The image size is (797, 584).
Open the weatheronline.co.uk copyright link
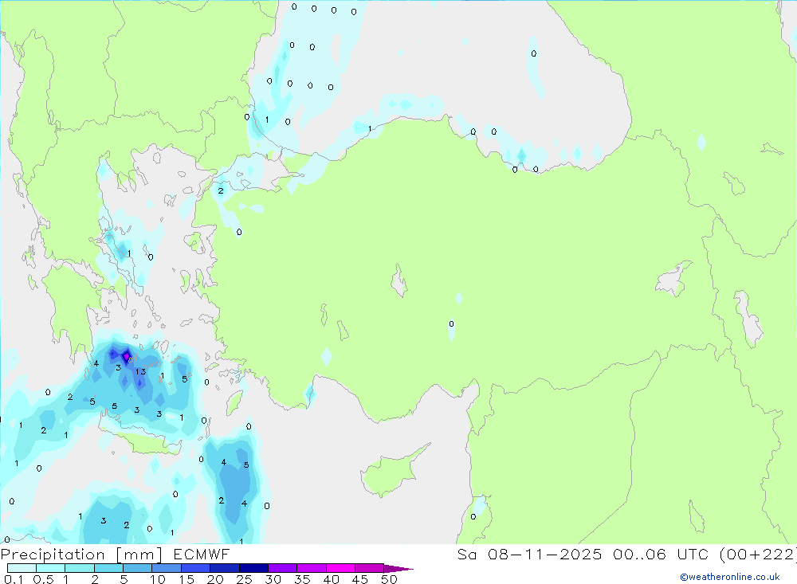click(730, 577)
